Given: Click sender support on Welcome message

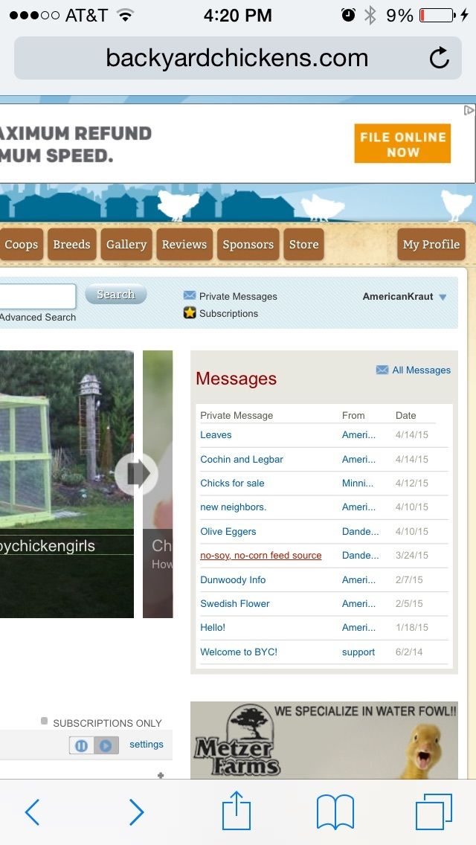Looking at the screenshot, I should pyautogui.click(x=358, y=652).
